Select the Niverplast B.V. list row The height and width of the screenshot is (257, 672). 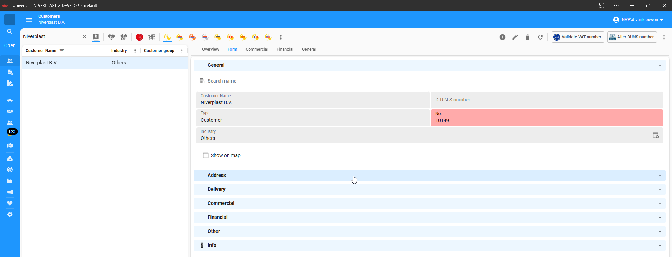coord(105,63)
